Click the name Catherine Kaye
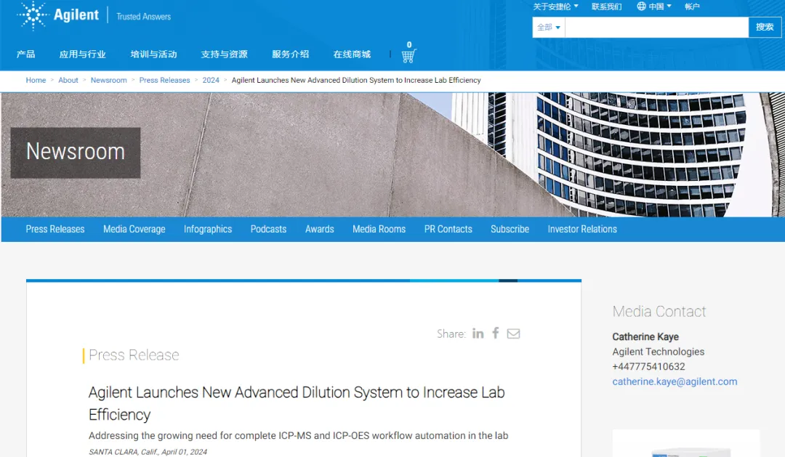The width and height of the screenshot is (785, 457). pos(645,337)
